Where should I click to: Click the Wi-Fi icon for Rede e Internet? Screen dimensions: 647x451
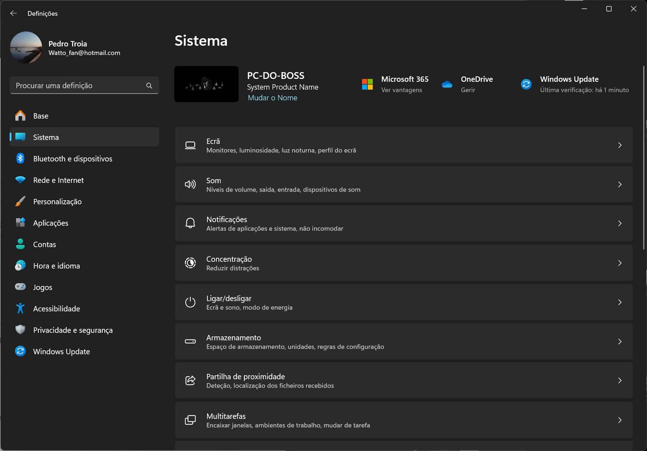click(20, 180)
